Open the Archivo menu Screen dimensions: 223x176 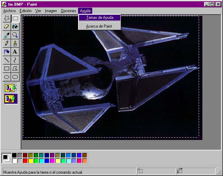[9, 11]
